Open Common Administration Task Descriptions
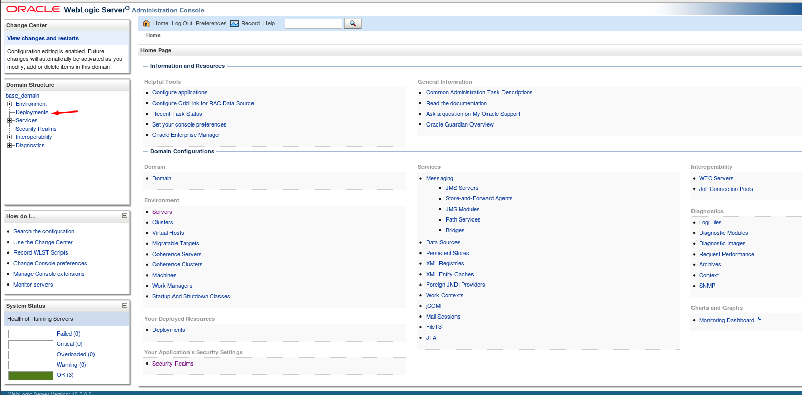Viewport: 802px width, 395px height. pos(479,92)
